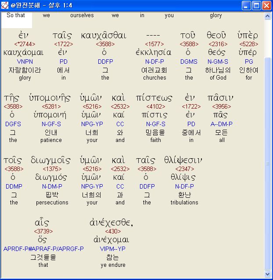Click the app icon in the title bar
Image resolution: width=273 pixels, height=280 pixels.
point(5,5)
